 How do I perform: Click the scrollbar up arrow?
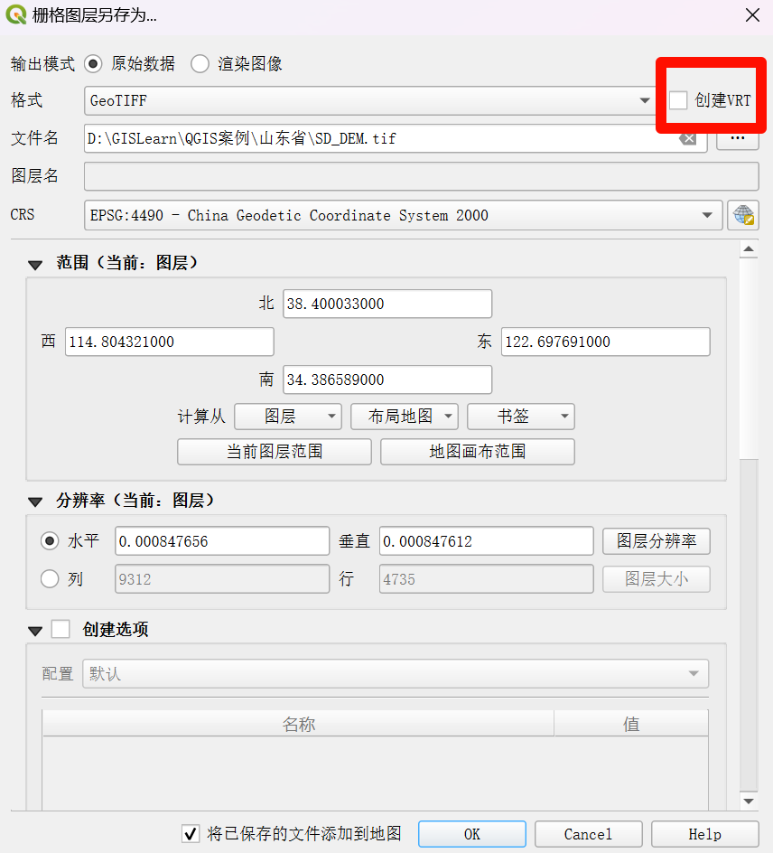pyautogui.click(x=749, y=249)
